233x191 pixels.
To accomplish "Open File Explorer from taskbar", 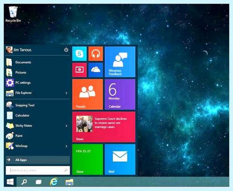I will click(70, 182).
